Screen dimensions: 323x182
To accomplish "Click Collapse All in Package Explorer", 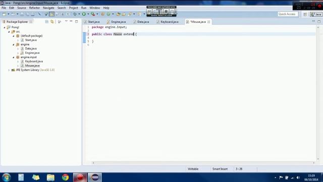I will pos(47,22).
